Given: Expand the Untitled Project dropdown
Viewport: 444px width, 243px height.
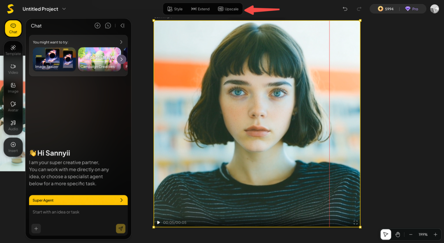Looking at the screenshot, I should point(64,9).
